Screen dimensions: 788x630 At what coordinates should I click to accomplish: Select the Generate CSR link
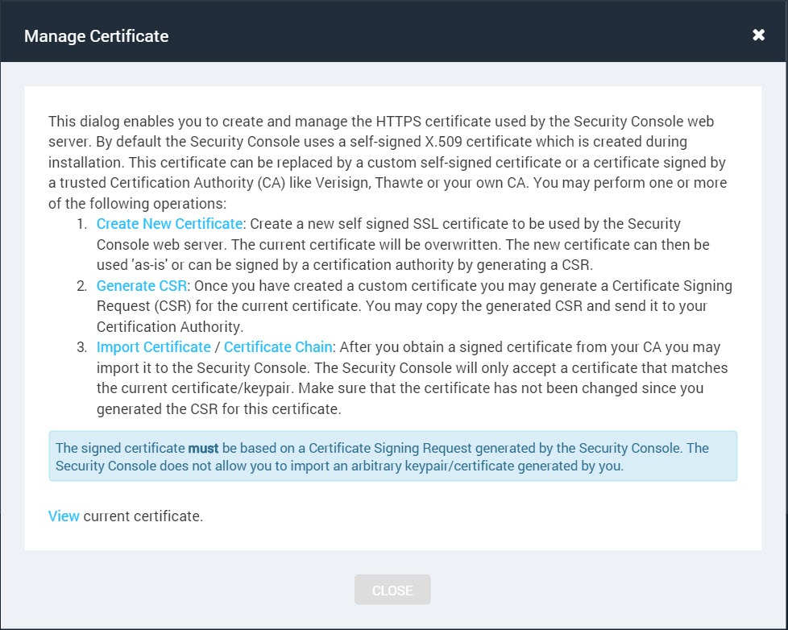(142, 286)
